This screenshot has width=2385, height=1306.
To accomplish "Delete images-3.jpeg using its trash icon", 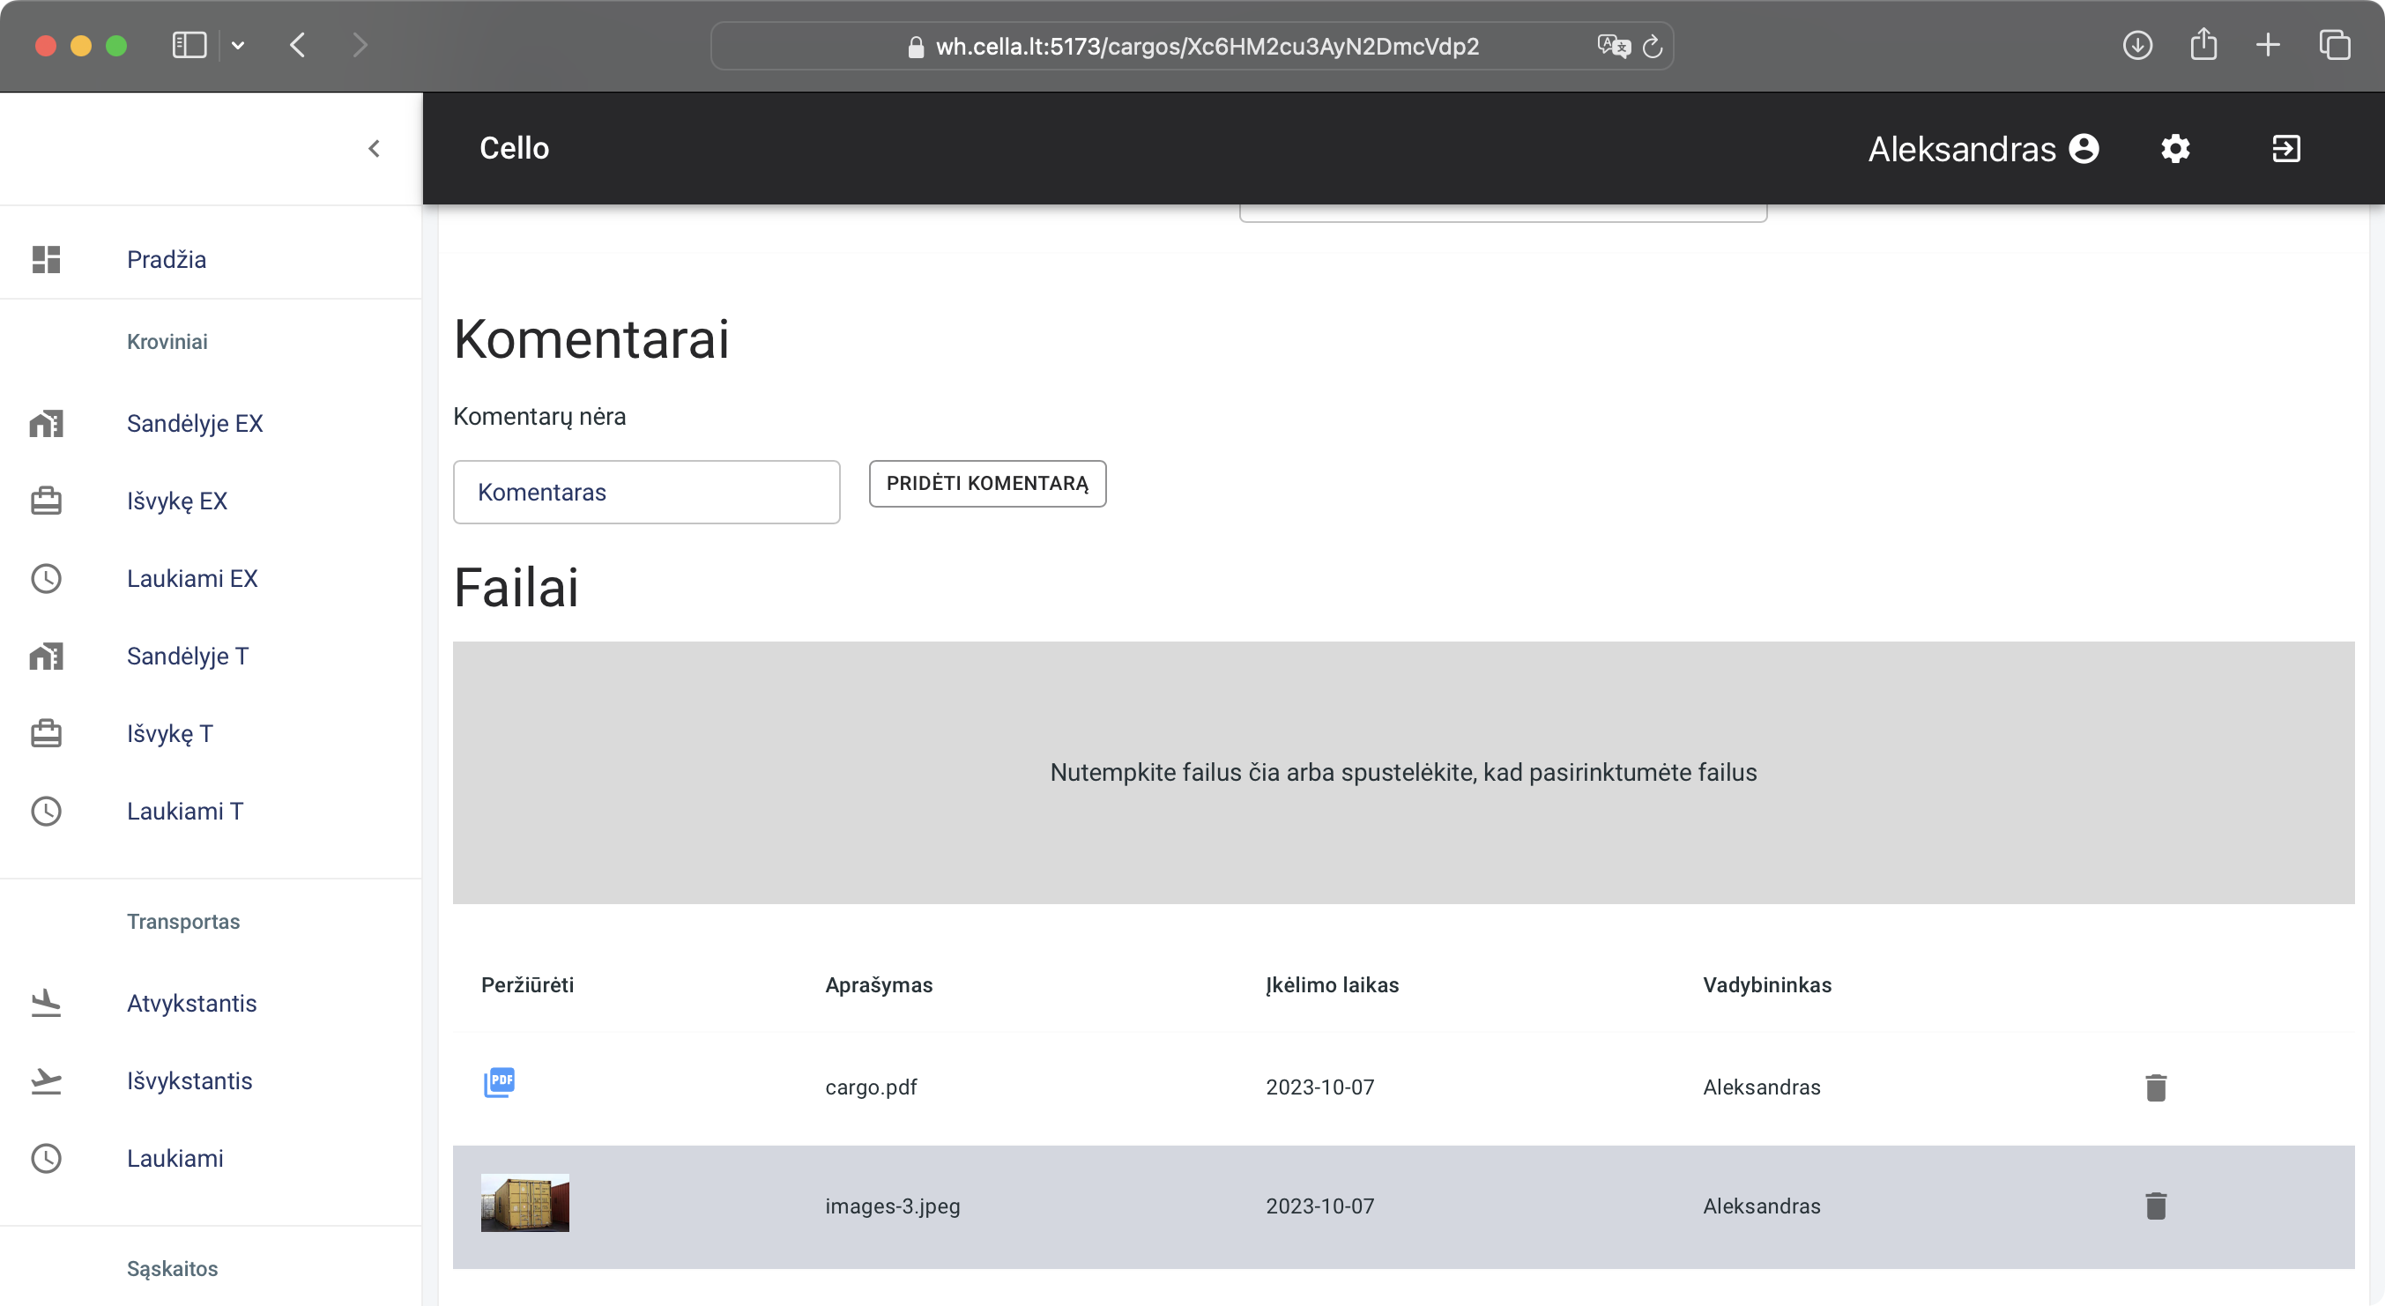I will click(x=2155, y=1206).
